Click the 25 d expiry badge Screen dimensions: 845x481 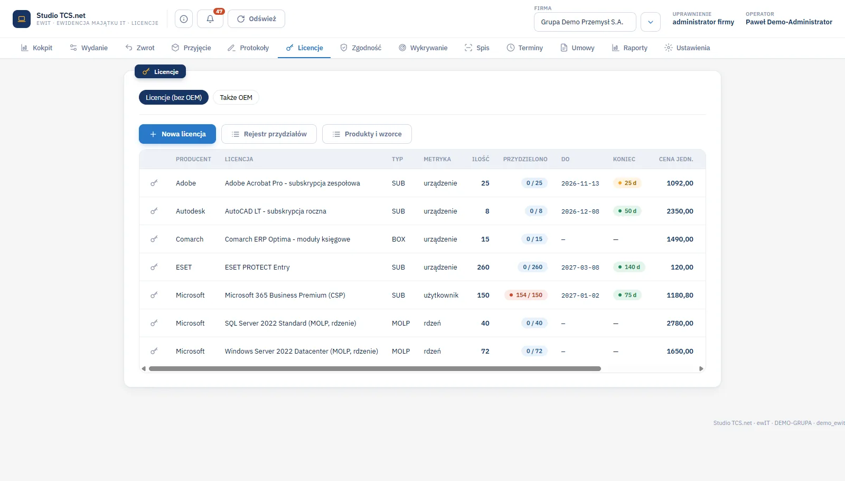tap(627, 183)
